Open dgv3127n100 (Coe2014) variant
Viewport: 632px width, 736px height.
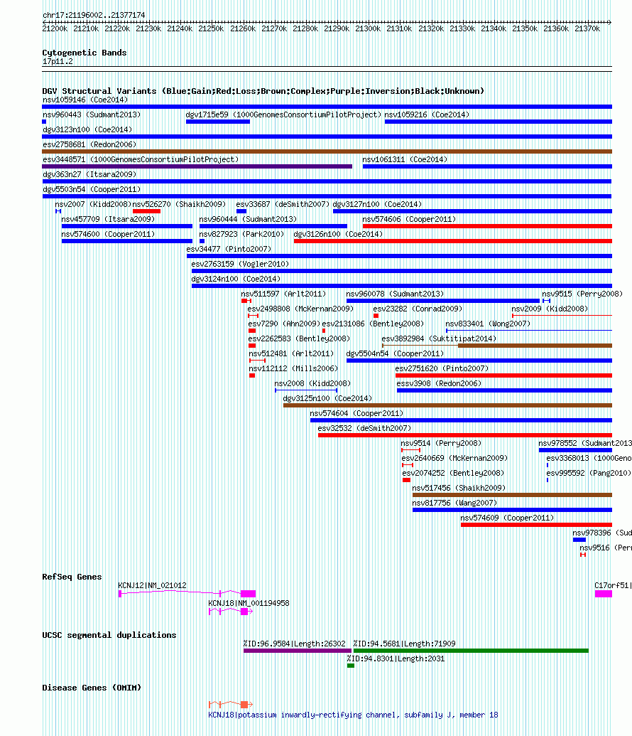coord(377,205)
